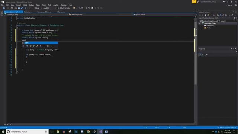Open the ObstacleSpawner class navigation dropdown

point(100,15)
